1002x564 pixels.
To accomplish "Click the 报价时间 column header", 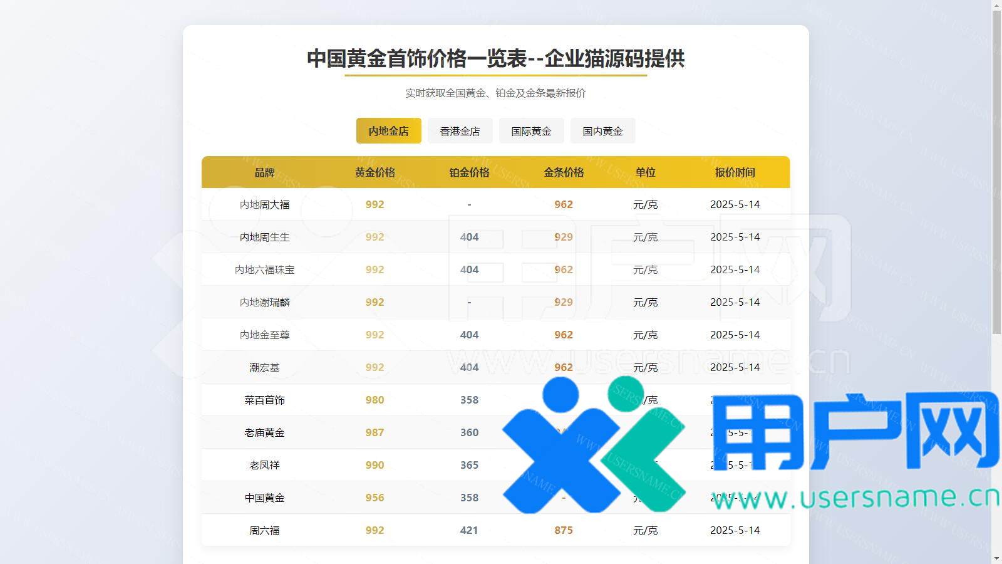I will click(735, 172).
